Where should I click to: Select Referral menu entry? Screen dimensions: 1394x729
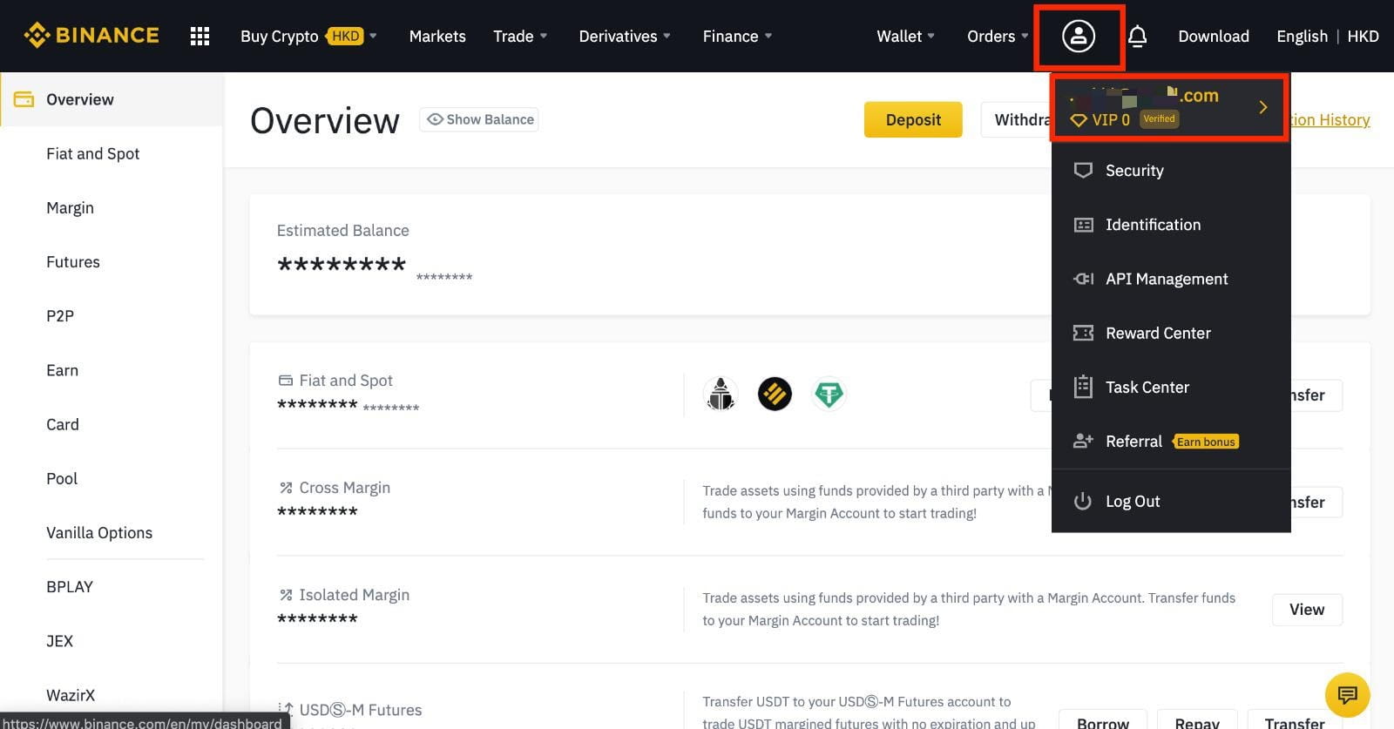[1171, 441]
